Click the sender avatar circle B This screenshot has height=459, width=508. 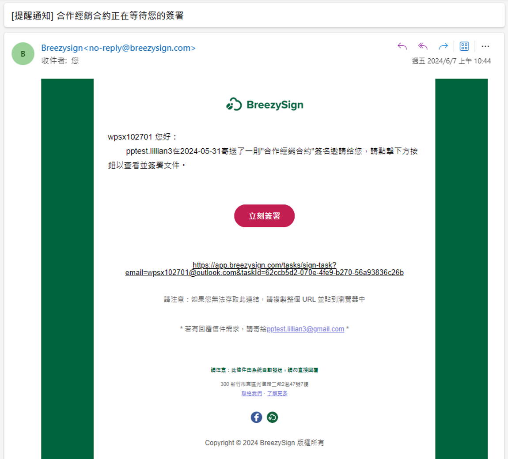23,54
